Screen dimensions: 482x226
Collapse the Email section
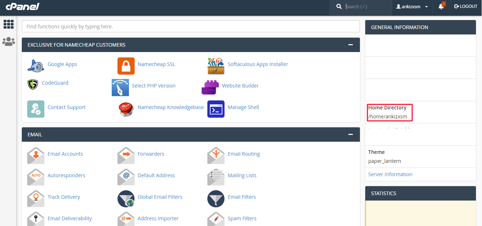pyautogui.click(x=351, y=135)
